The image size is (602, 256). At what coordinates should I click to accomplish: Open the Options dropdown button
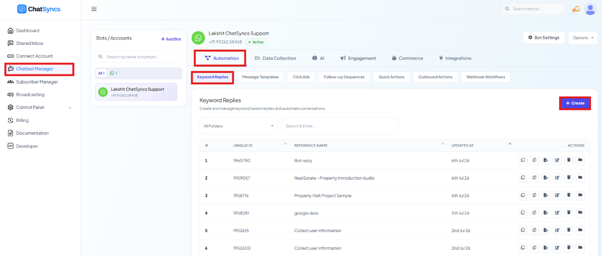tap(583, 38)
